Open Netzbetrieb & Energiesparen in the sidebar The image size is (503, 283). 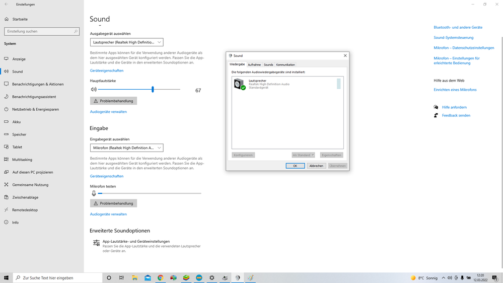click(x=35, y=109)
